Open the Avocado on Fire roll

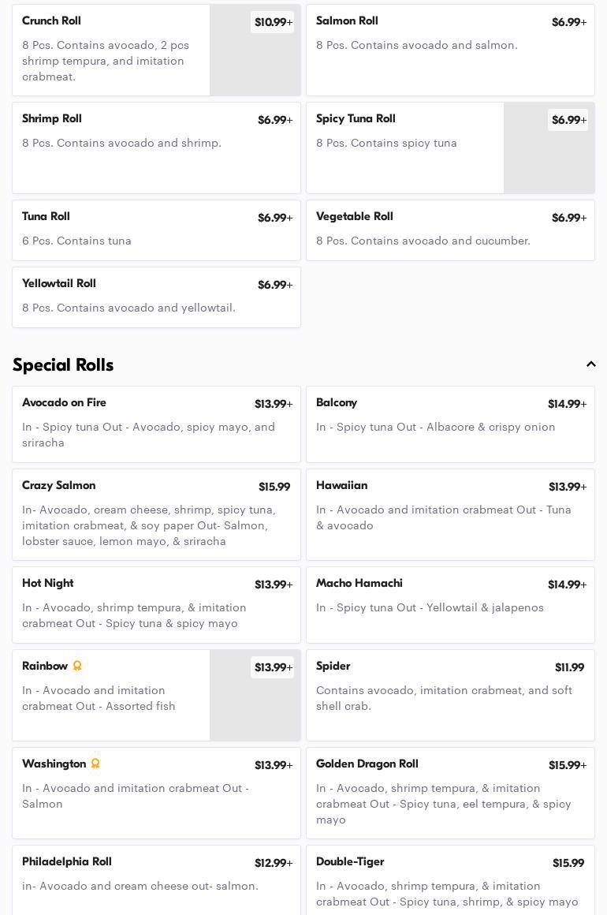156,424
